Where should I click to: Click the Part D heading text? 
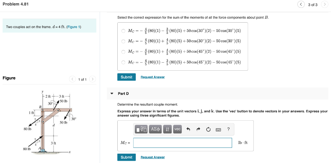pos(123,94)
